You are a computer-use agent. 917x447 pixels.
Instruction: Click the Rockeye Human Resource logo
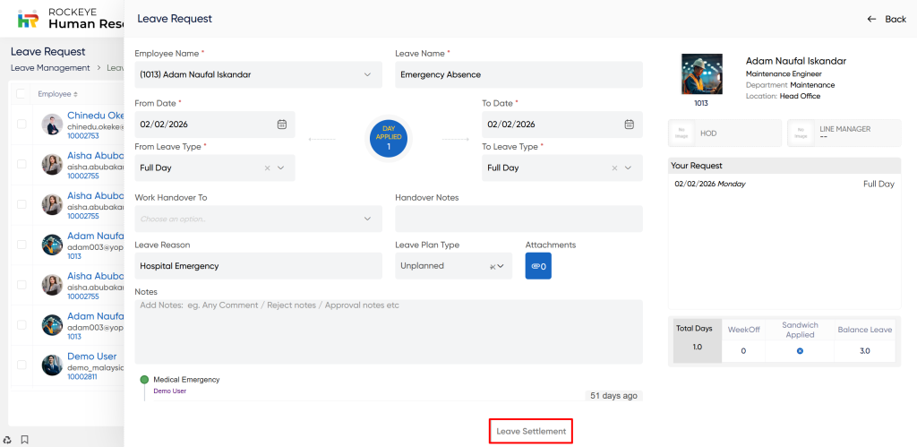point(29,19)
